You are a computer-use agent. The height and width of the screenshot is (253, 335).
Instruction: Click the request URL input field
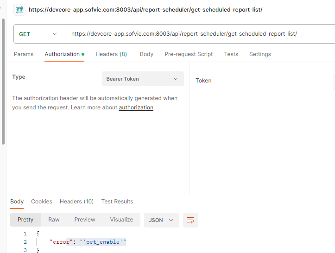(x=200, y=34)
